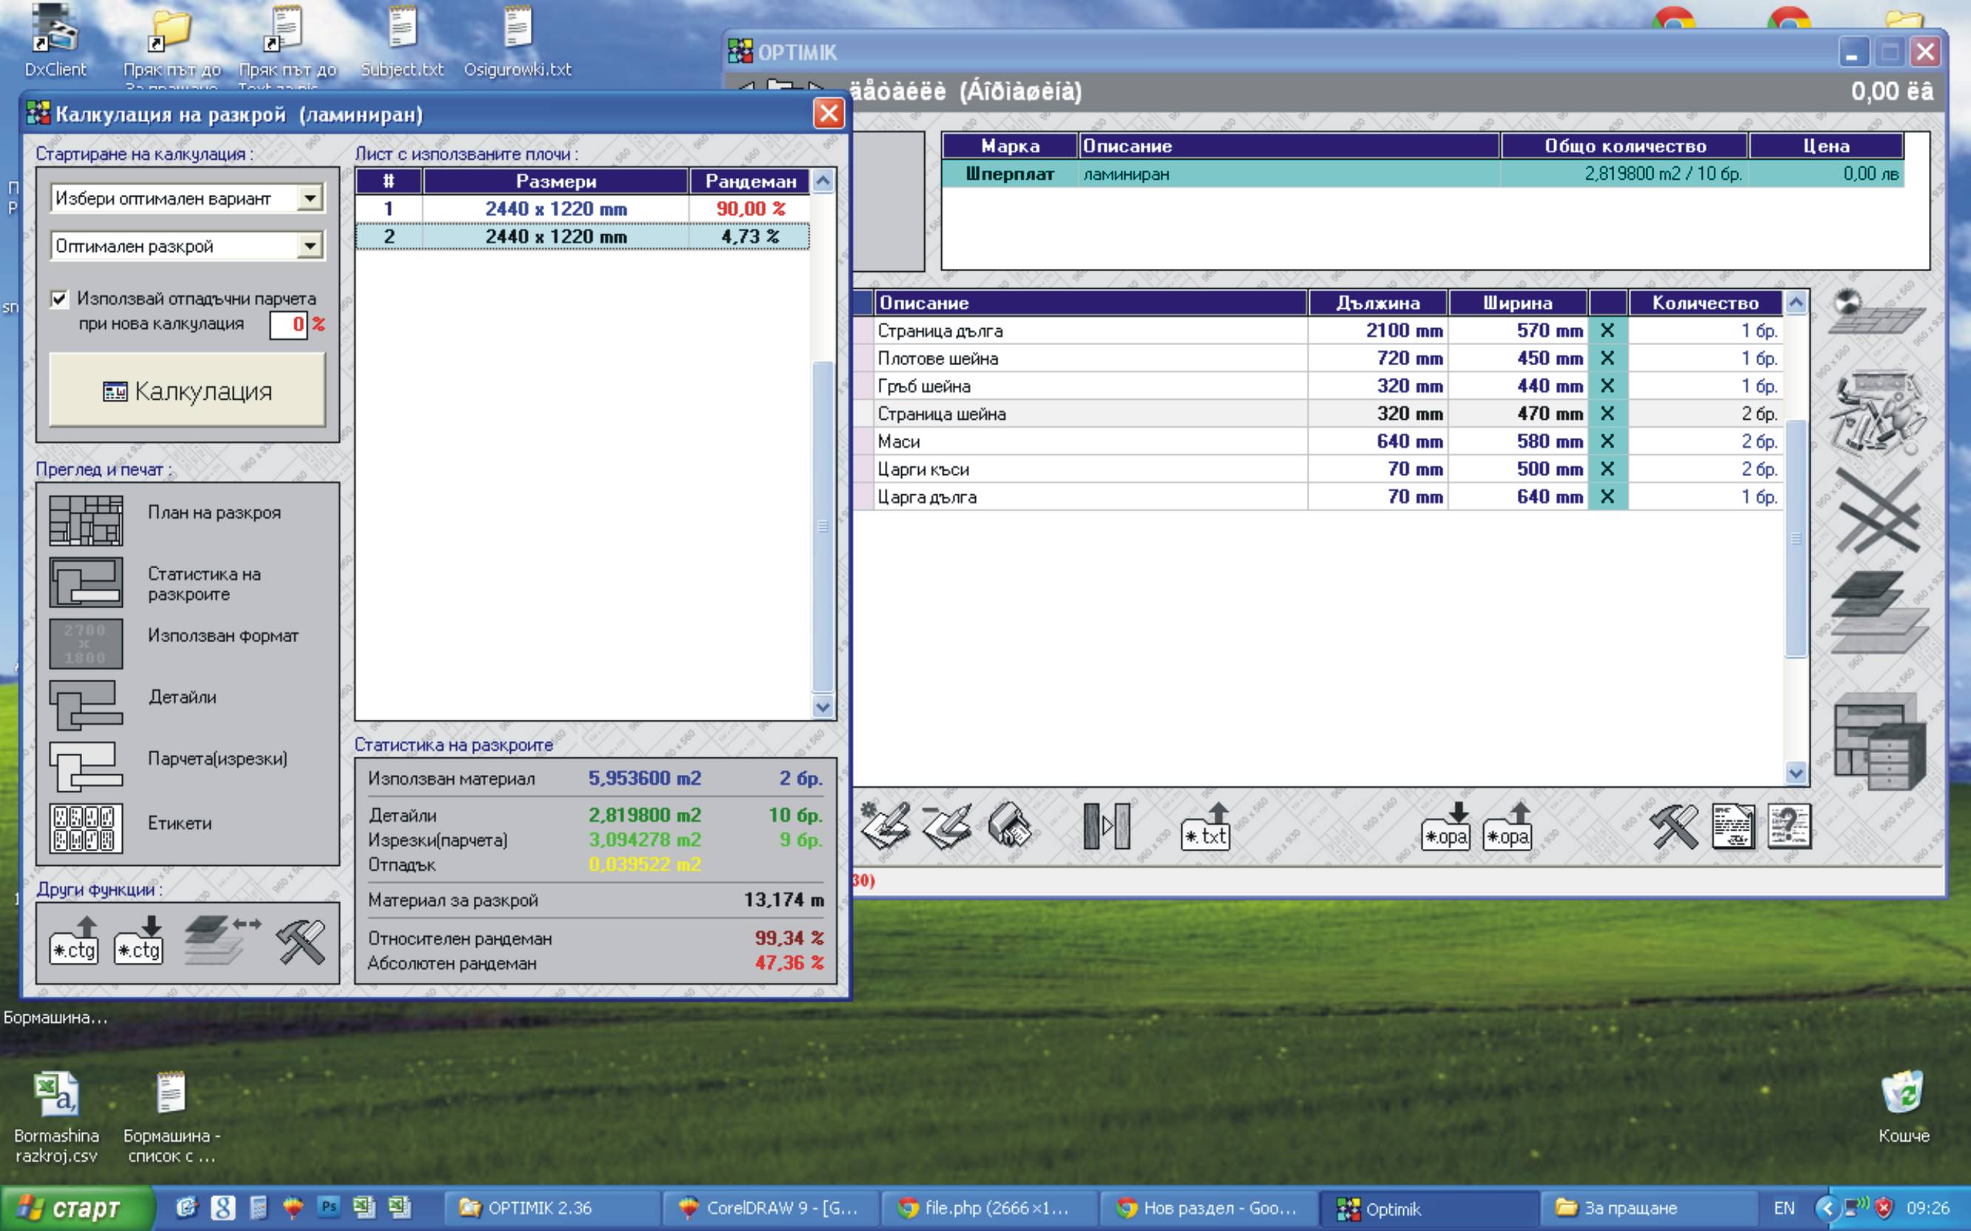Screen dimensions: 1971x1231
Task: Click the hammer settings icon in Други функции
Action: coord(301,941)
